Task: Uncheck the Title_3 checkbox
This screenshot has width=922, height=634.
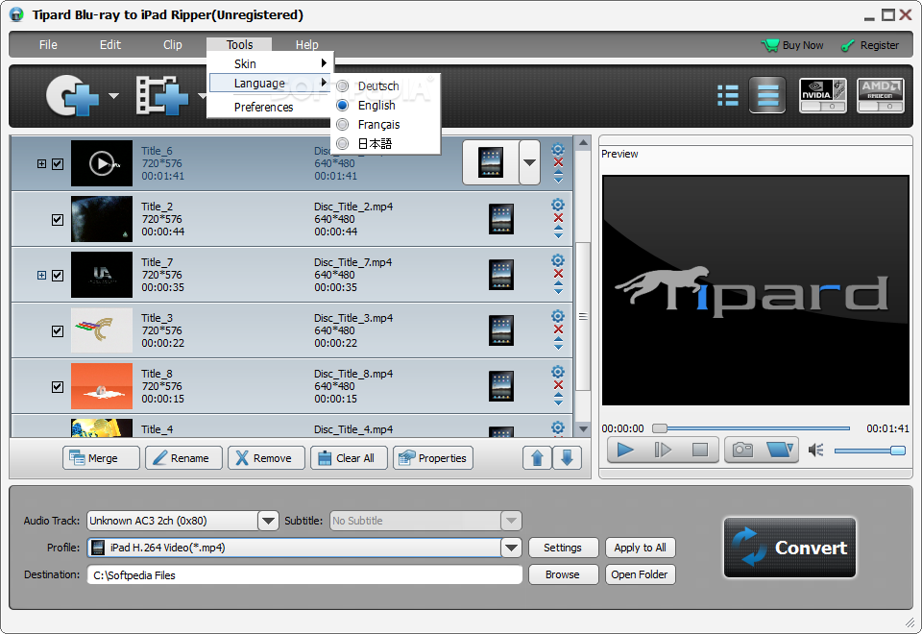Action: click(58, 331)
